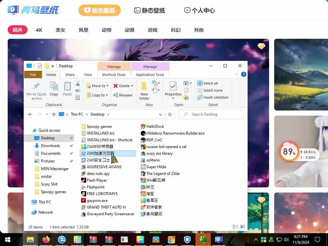Viewport: 328px width, 246px height.
Task: Click Select all in ribbon
Action: (208, 83)
